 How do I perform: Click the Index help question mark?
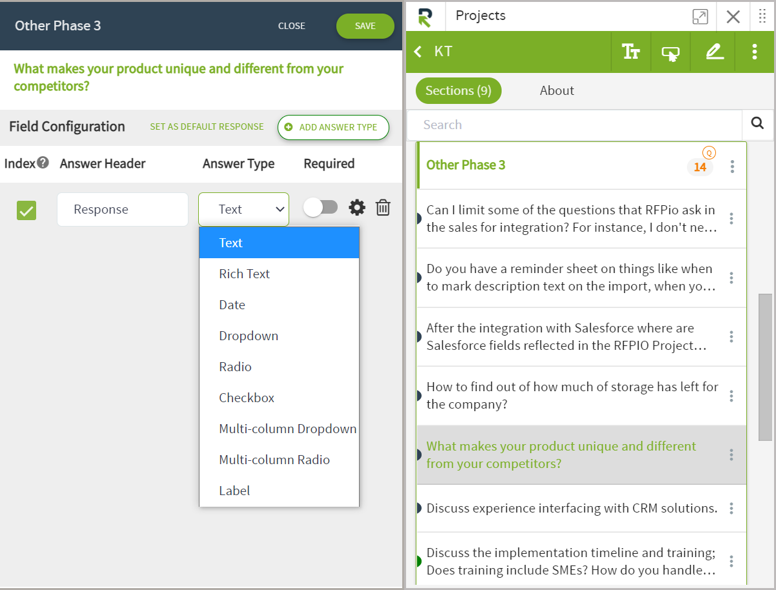click(43, 163)
